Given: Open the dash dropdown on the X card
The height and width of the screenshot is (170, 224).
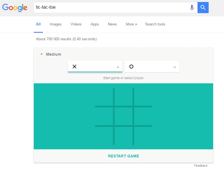Looking at the screenshot, I should point(118,67).
